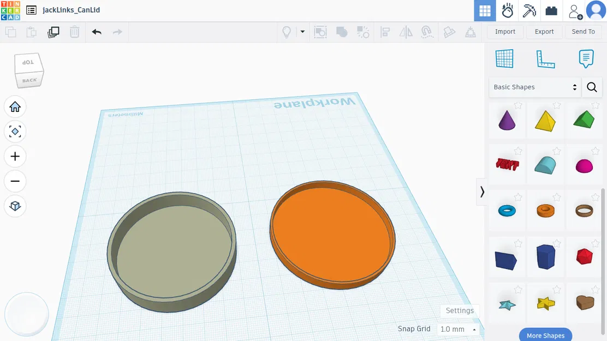Click the Delete trash icon
The width and height of the screenshot is (607, 341).
[x=74, y=32]
